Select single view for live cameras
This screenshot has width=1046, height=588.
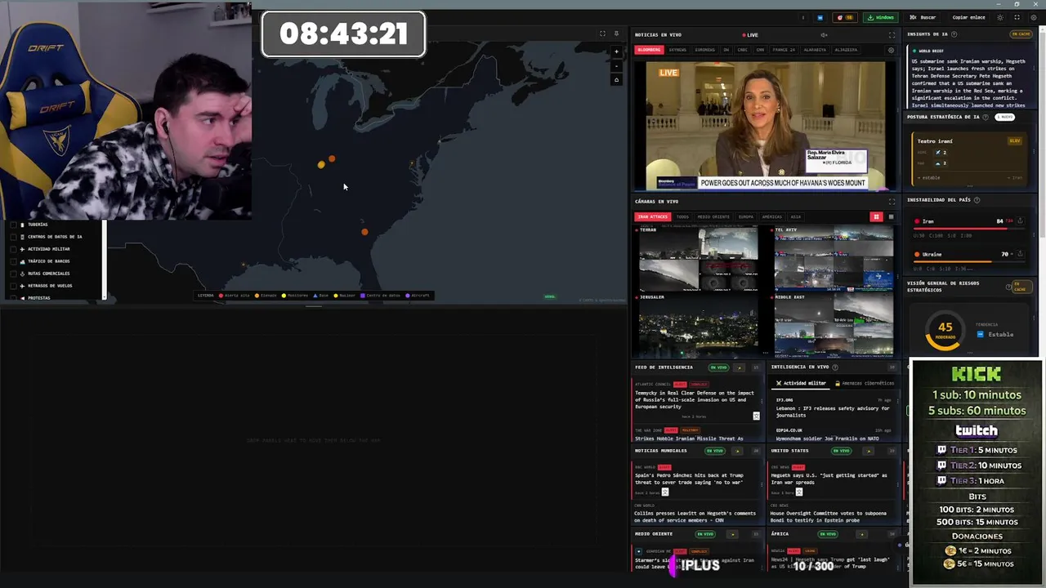tap(891, 216)
